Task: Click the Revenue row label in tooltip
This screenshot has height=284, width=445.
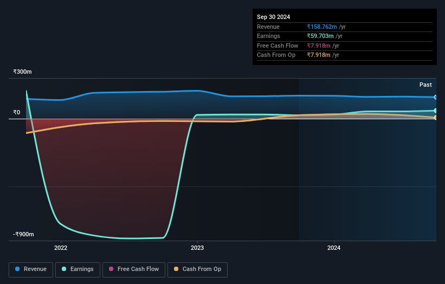Action: click(x=268, y=27)
